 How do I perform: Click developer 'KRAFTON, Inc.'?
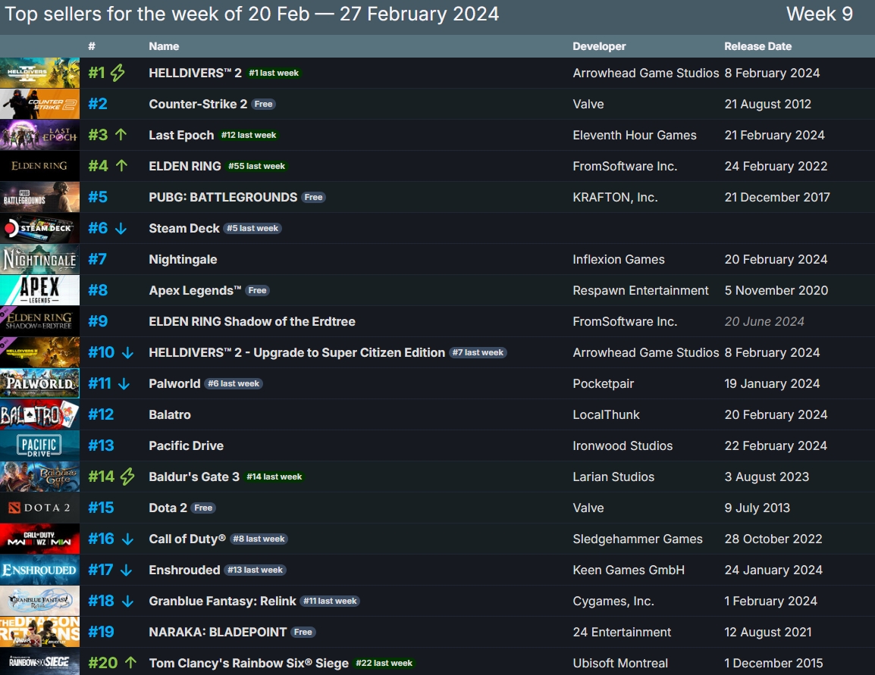pyautogui.click(x=615, y=197)
